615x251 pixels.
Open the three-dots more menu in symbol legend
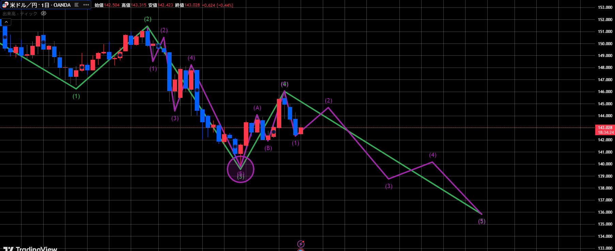click(86, 5)
